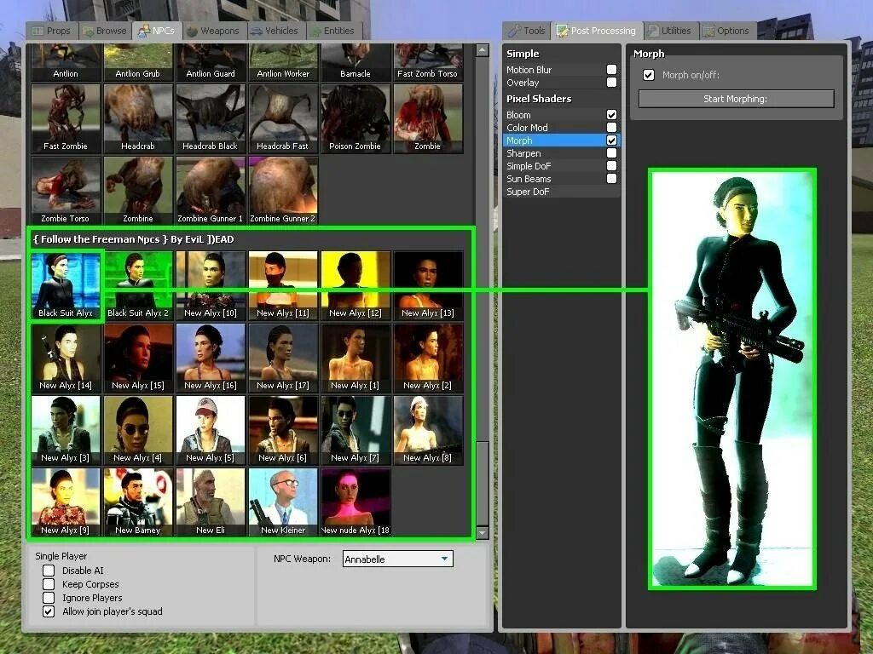Spawn the Zombine Gunner 1 NPC
The image size is (873, 654).
[x=211, y=192]
